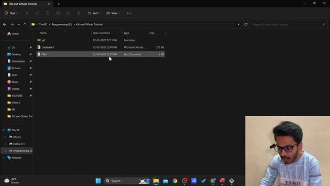Click Programming (E:) in the breadcrumb

coord(62,24)
